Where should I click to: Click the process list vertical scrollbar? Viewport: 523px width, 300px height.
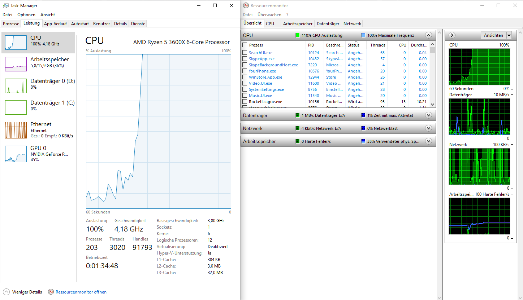pyautogui.click(x=433, y=76)
